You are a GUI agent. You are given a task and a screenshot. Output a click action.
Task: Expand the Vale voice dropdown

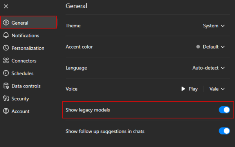point(217,89)
